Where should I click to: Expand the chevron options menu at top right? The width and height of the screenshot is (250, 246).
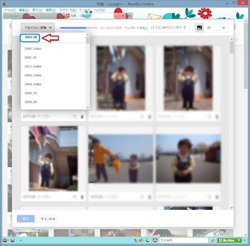[x=224, y=28]
